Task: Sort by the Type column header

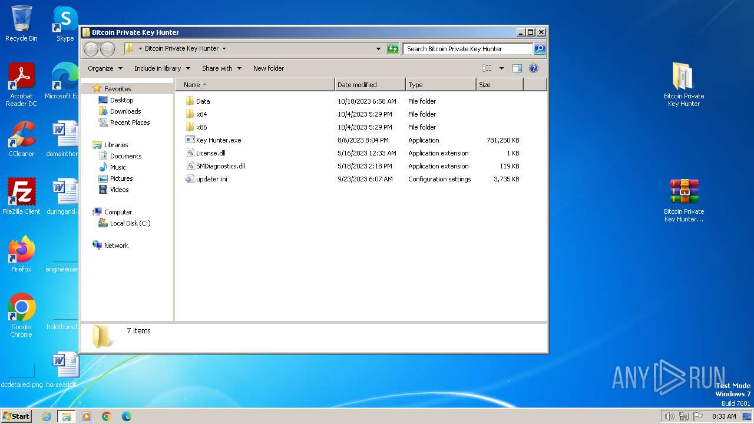Action: (x=441, y=85)
